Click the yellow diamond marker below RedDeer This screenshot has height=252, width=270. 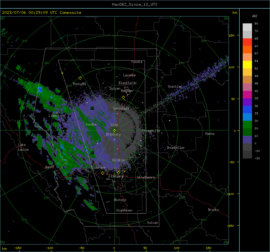coord(124,97)
